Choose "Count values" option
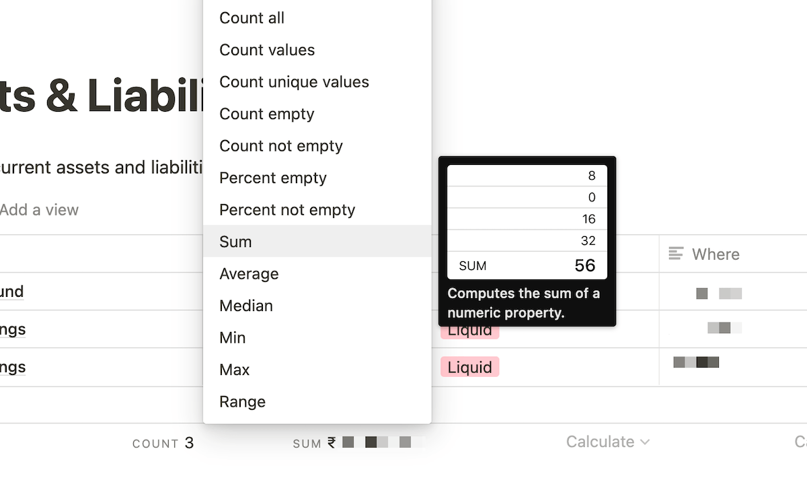807x482 pixels. [x=266, y=50]
